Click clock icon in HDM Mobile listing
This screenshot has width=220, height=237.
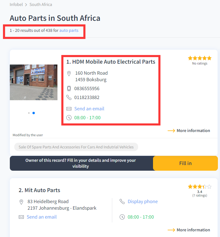69,118
